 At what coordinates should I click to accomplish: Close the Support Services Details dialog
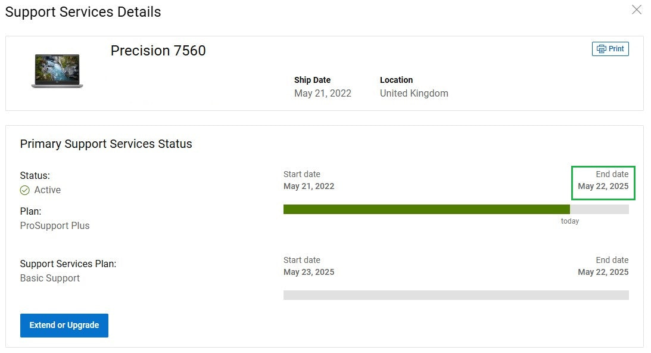[637, 10]
